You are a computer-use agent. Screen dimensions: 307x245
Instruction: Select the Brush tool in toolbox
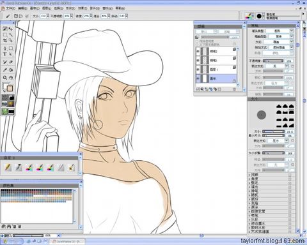point(5,29)
